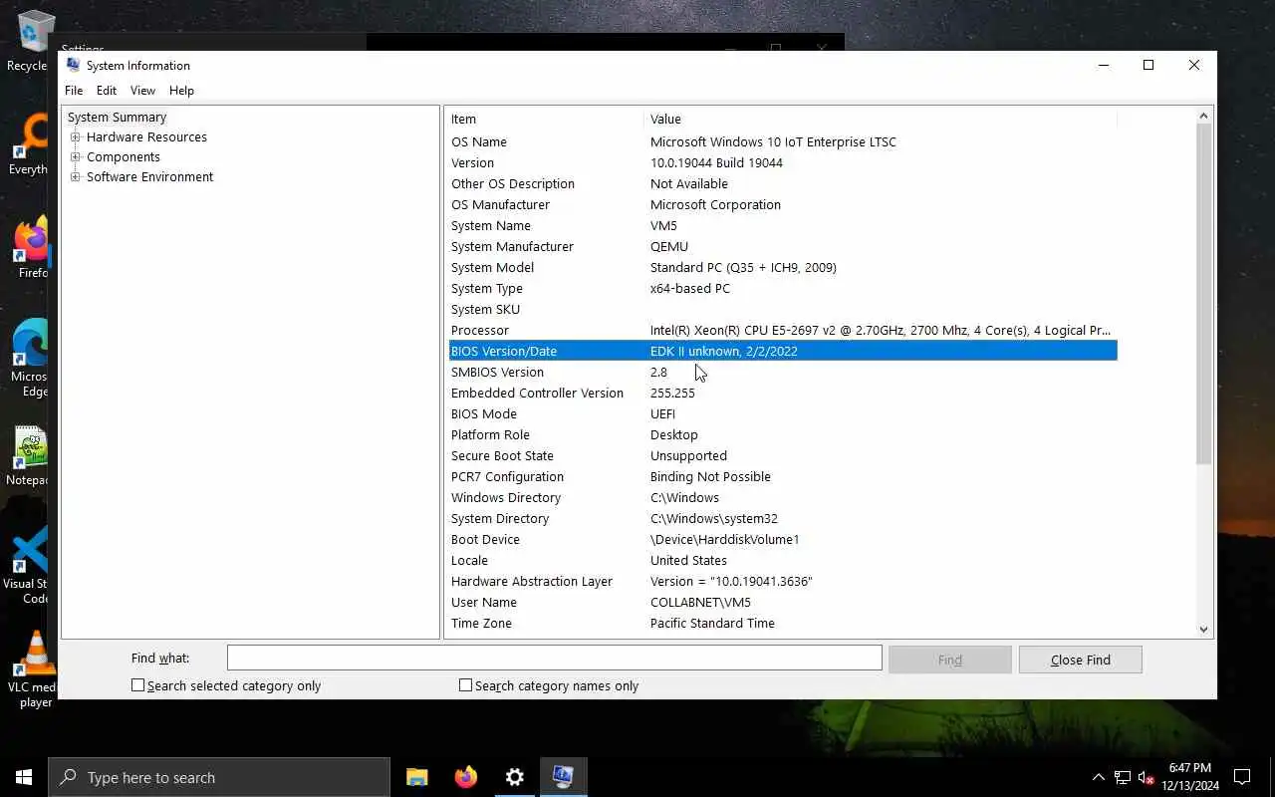Open the View menu
1275x797 pixels.
coord(142,90)
